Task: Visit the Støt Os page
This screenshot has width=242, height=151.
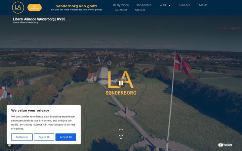Action: click(202, 5)
